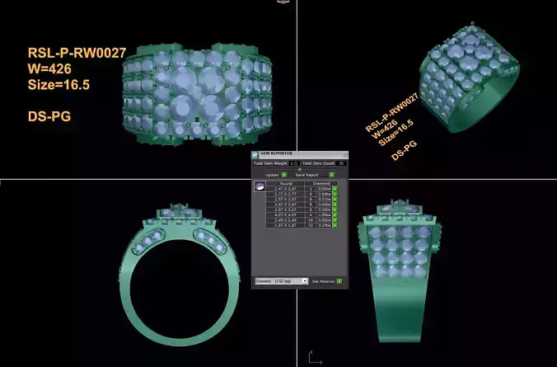The image size is (557, 367).
Task: Click the Save Report label
Action: click(307, 175)
